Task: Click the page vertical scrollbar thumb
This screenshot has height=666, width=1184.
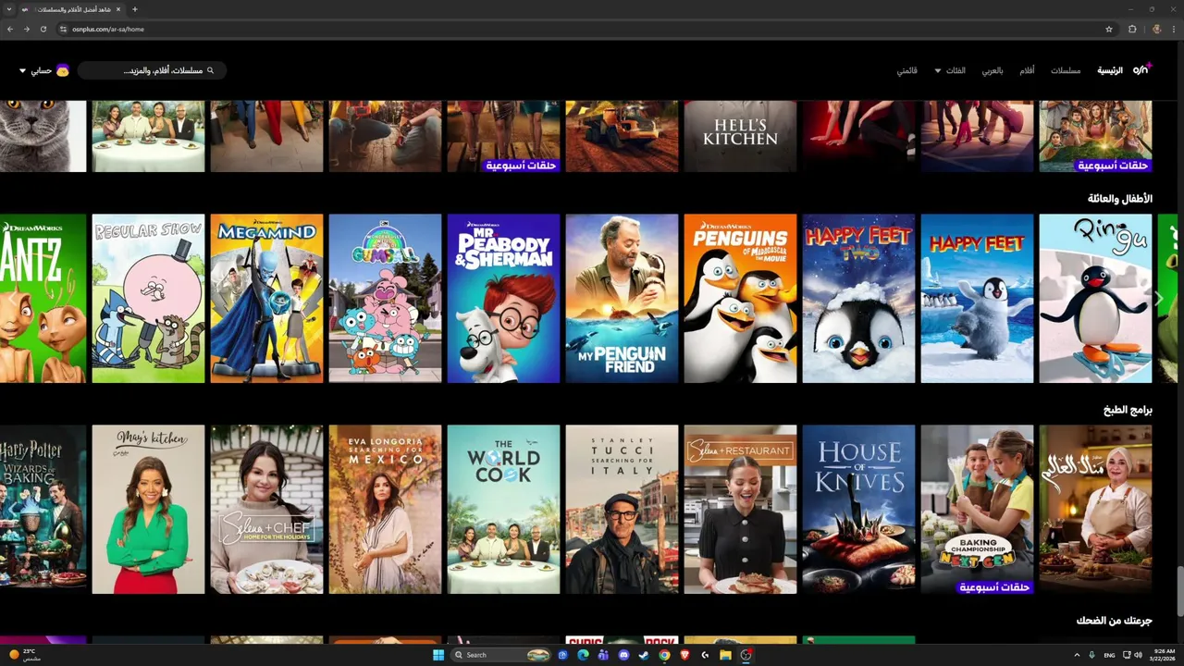Action: click(1179, 592)
